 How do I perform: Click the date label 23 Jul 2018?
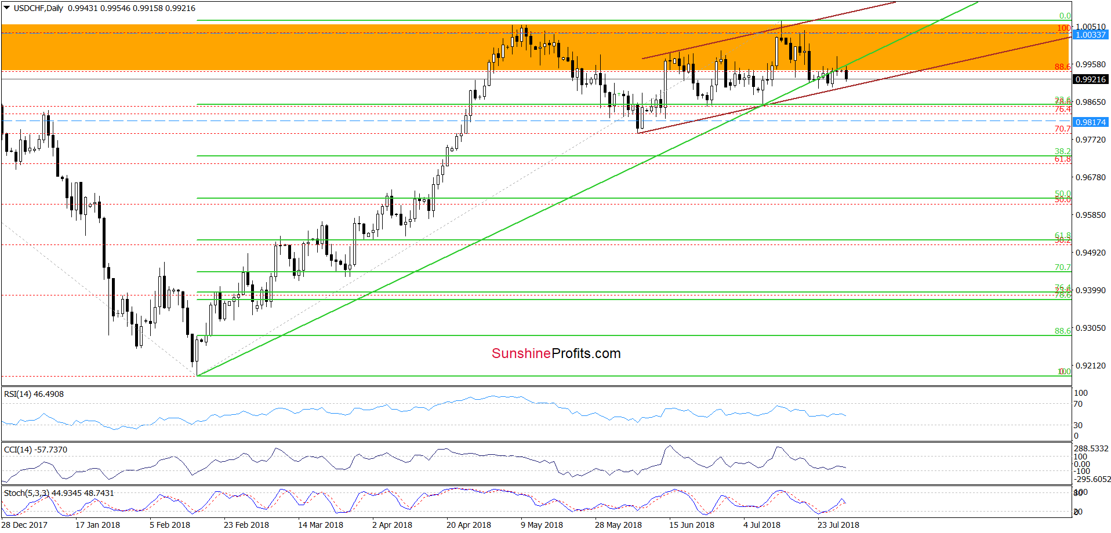point(838,525)
